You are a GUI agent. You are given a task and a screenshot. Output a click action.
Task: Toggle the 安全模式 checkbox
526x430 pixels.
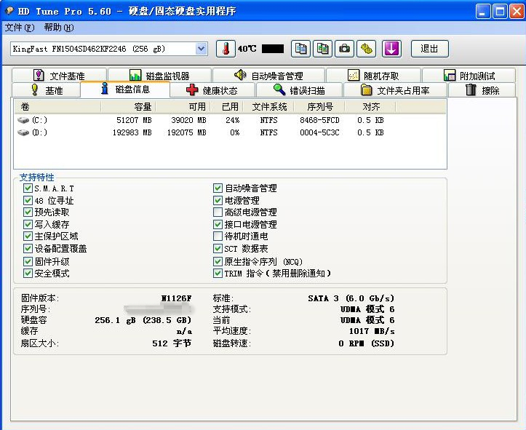28,273
